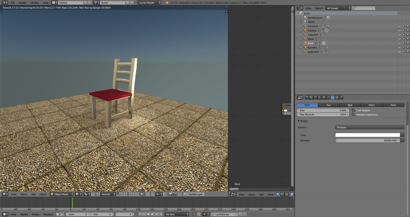The width and height of the screenshot is (410, 217).
Task: Hide Cube.001 using its eye icon
Action: coord(399,35)
